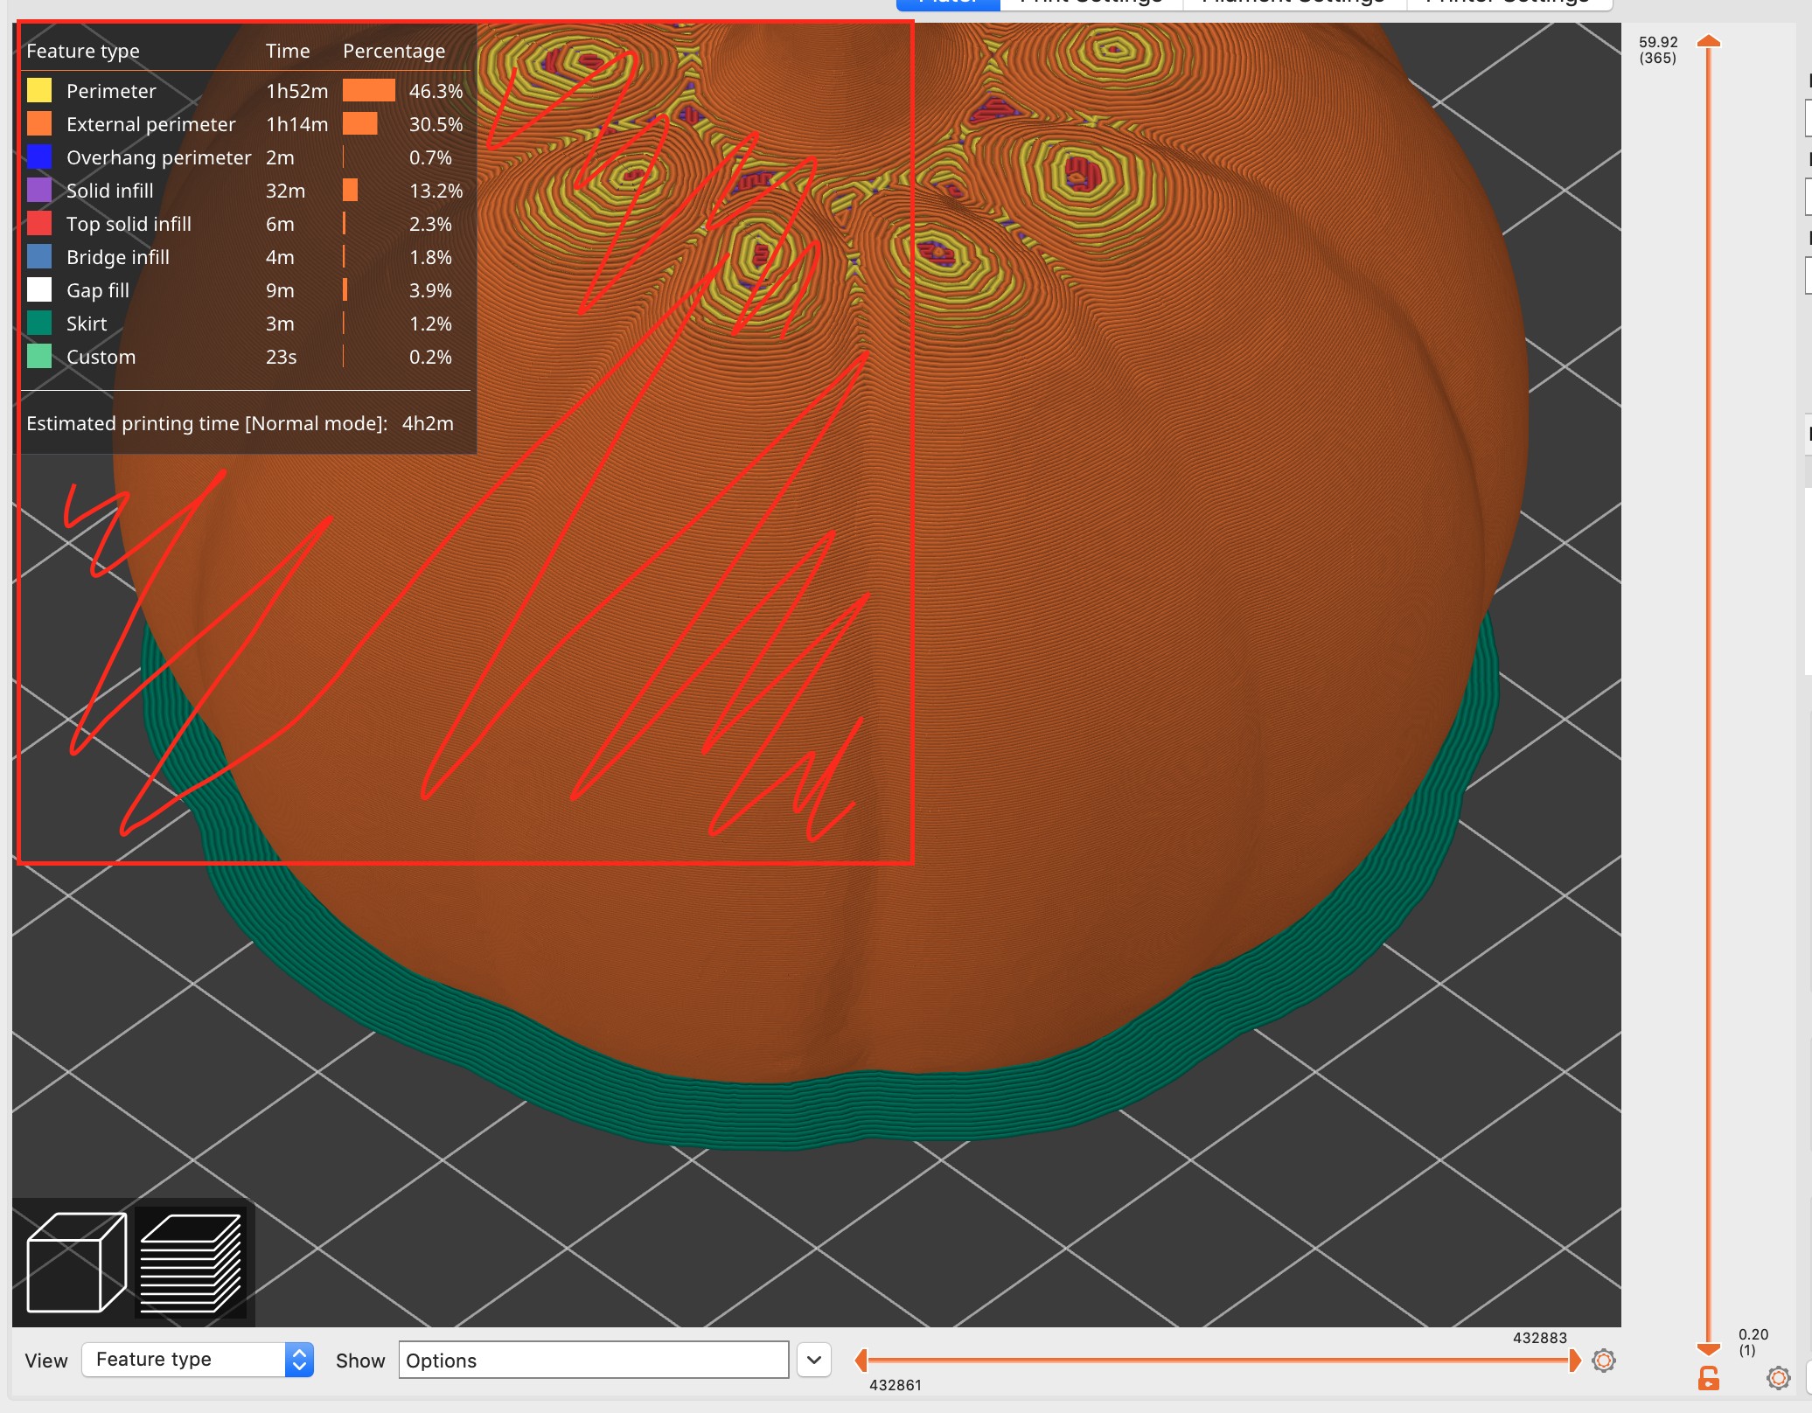Open horizontal slider settings gear

(x=1603, y=1361)
